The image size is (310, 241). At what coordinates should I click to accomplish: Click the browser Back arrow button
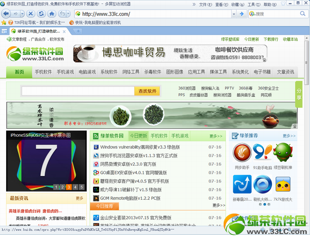6,14
